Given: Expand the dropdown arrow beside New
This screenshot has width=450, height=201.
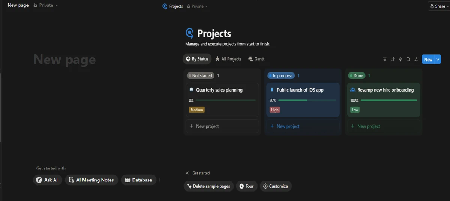Looking at the screenshot, I should (438, 59).
